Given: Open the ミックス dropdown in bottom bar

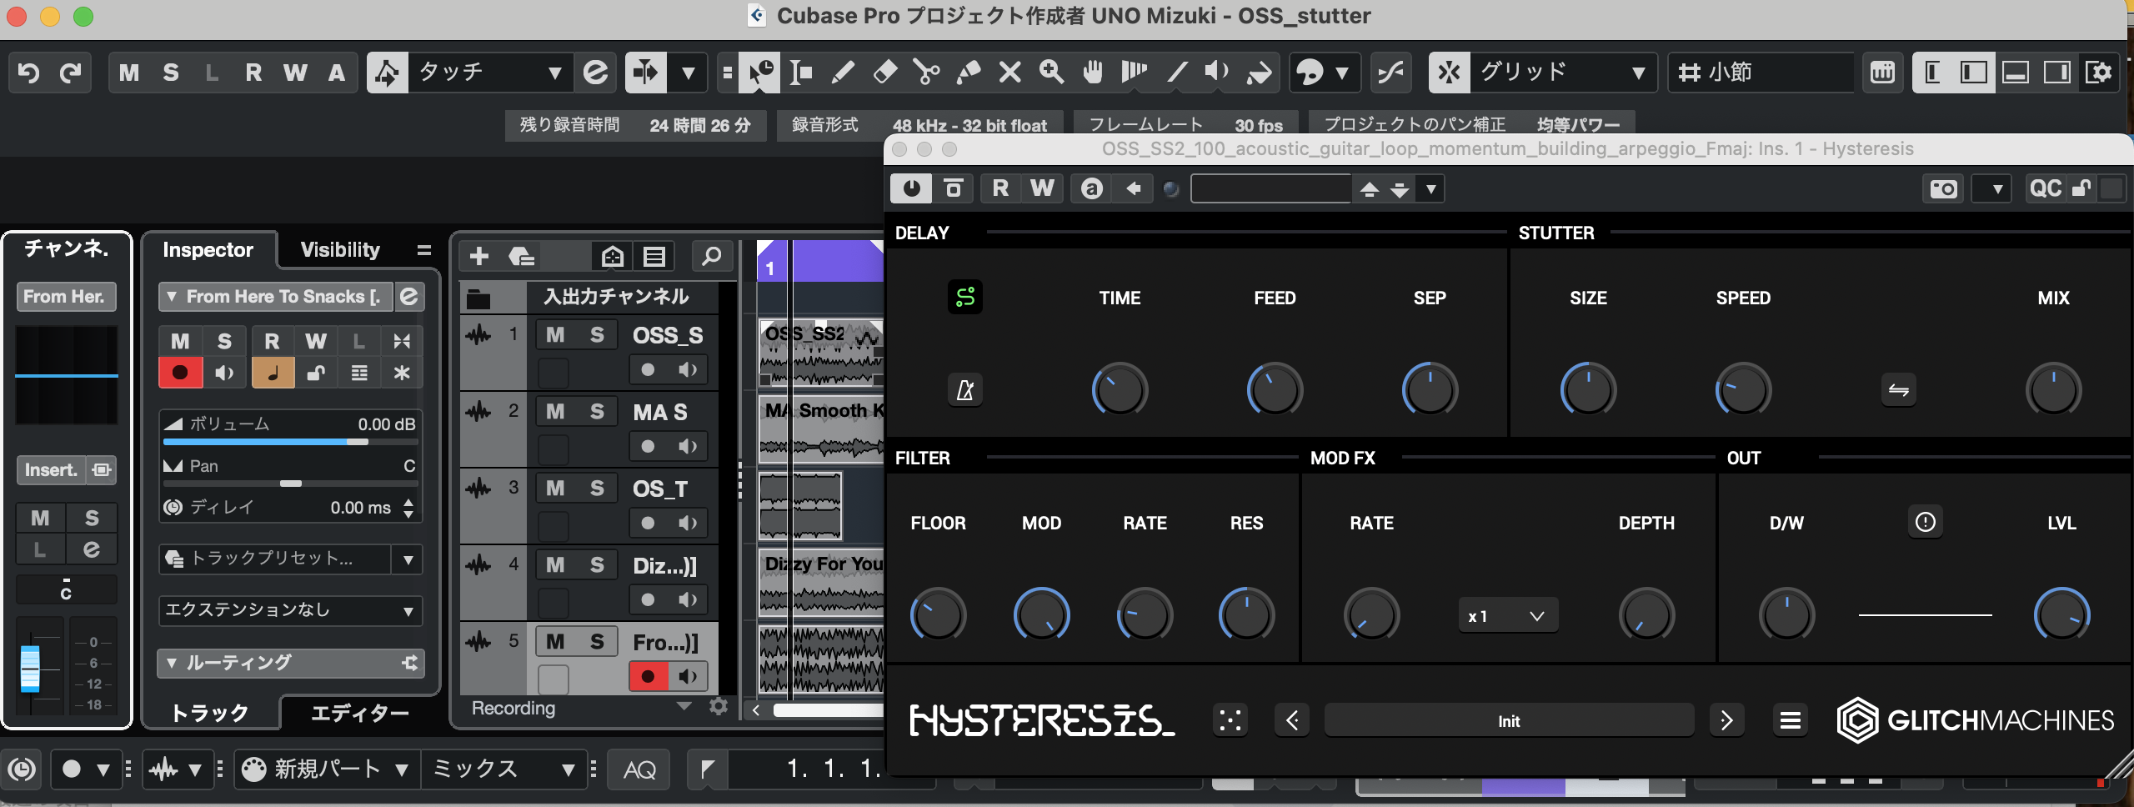Looking at the screenshot, I should 504,769.
